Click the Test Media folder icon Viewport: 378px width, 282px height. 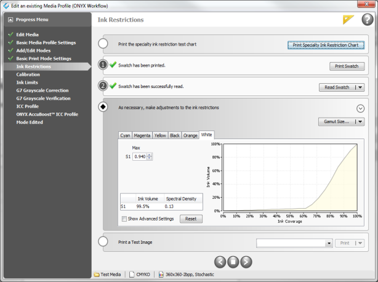97,275
